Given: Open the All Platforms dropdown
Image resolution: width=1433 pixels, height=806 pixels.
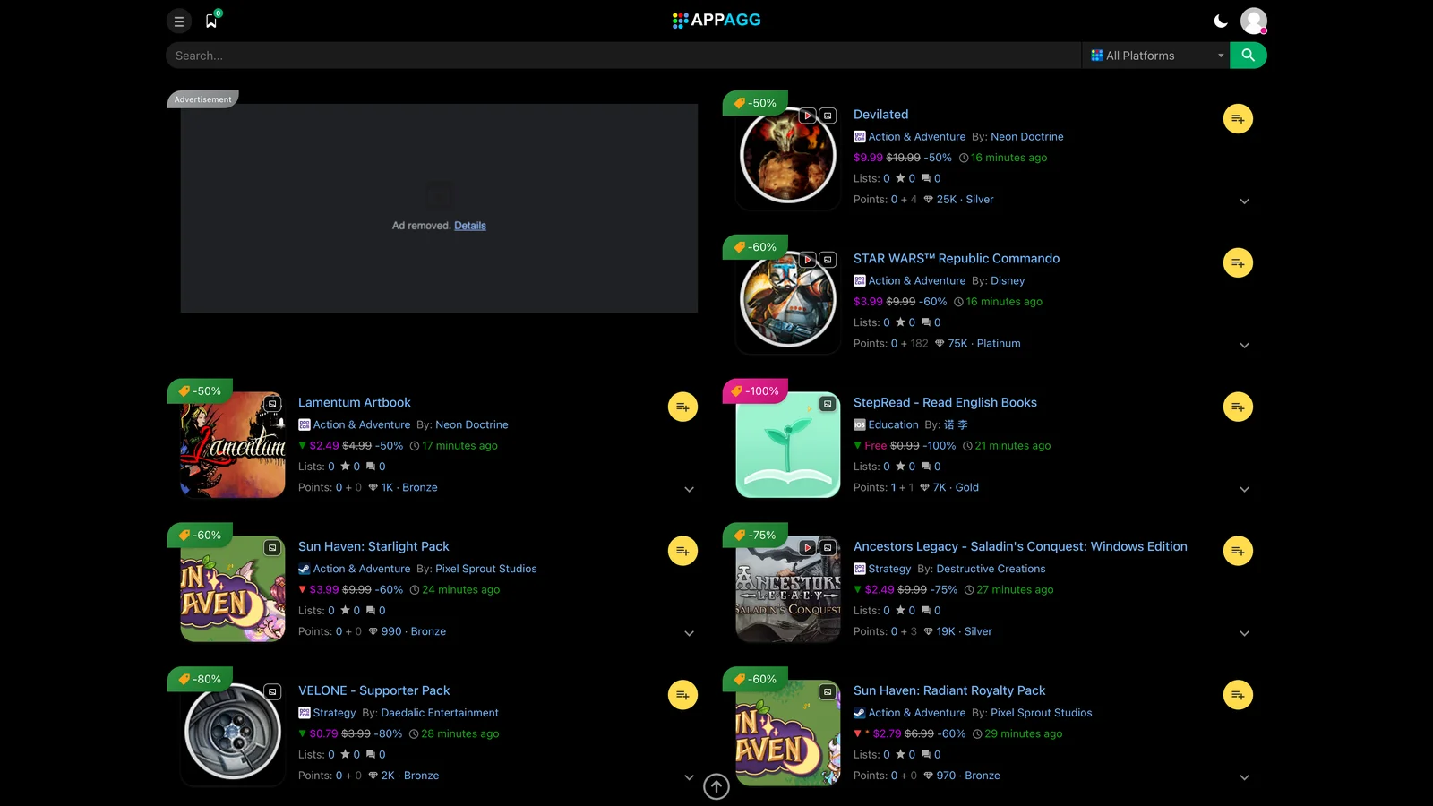Looking at the screenshot, I should 1156,56.
